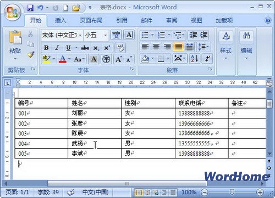275x198 pixels.
Task: Align text right
Action: click(167, 47)
